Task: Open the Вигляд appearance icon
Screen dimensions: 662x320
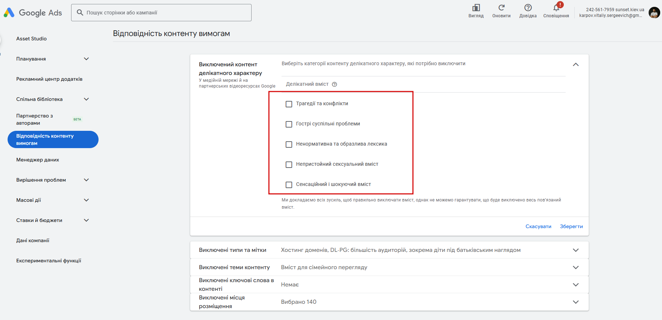Action: (476, 8)
